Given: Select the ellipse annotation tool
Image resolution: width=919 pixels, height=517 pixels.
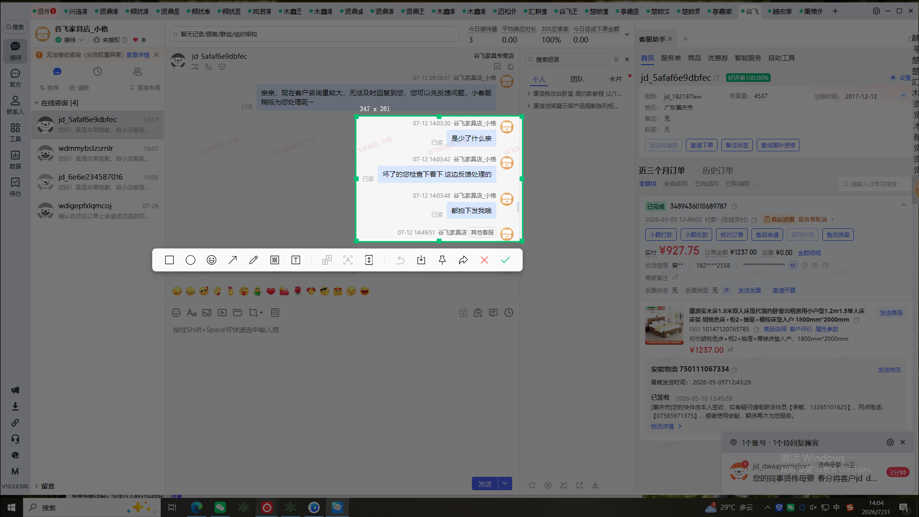Looking at the screenshot, I should [x=191, y=260].
